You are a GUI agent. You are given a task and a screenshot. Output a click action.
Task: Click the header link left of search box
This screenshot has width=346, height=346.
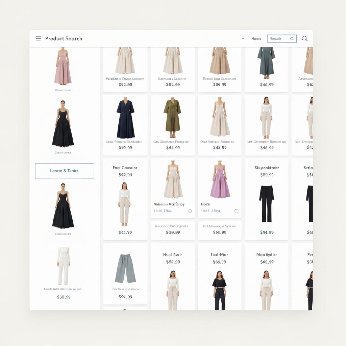[x=256, y=39]
